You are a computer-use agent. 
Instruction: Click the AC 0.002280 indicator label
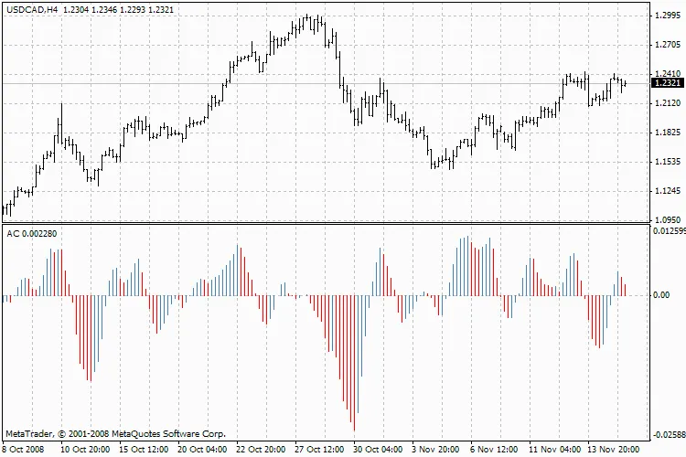coord(33,235)
